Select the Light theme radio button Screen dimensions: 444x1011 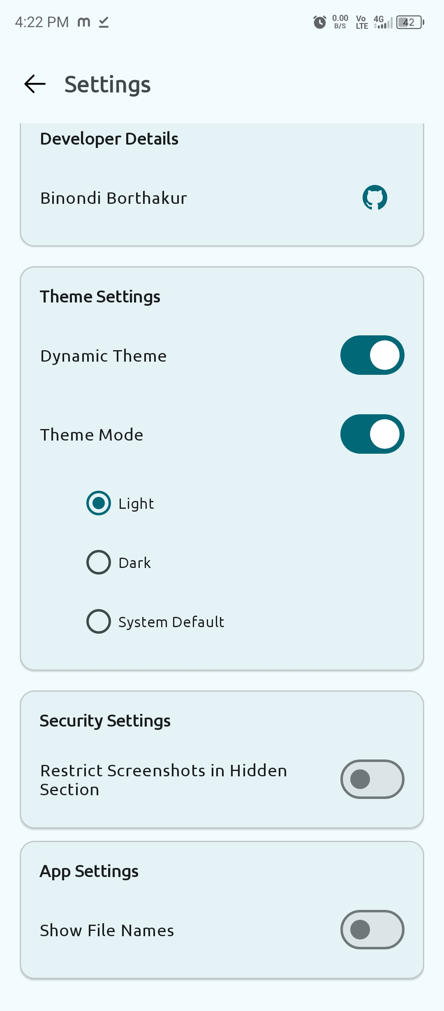pyautogui.click(x=99, y=503)
